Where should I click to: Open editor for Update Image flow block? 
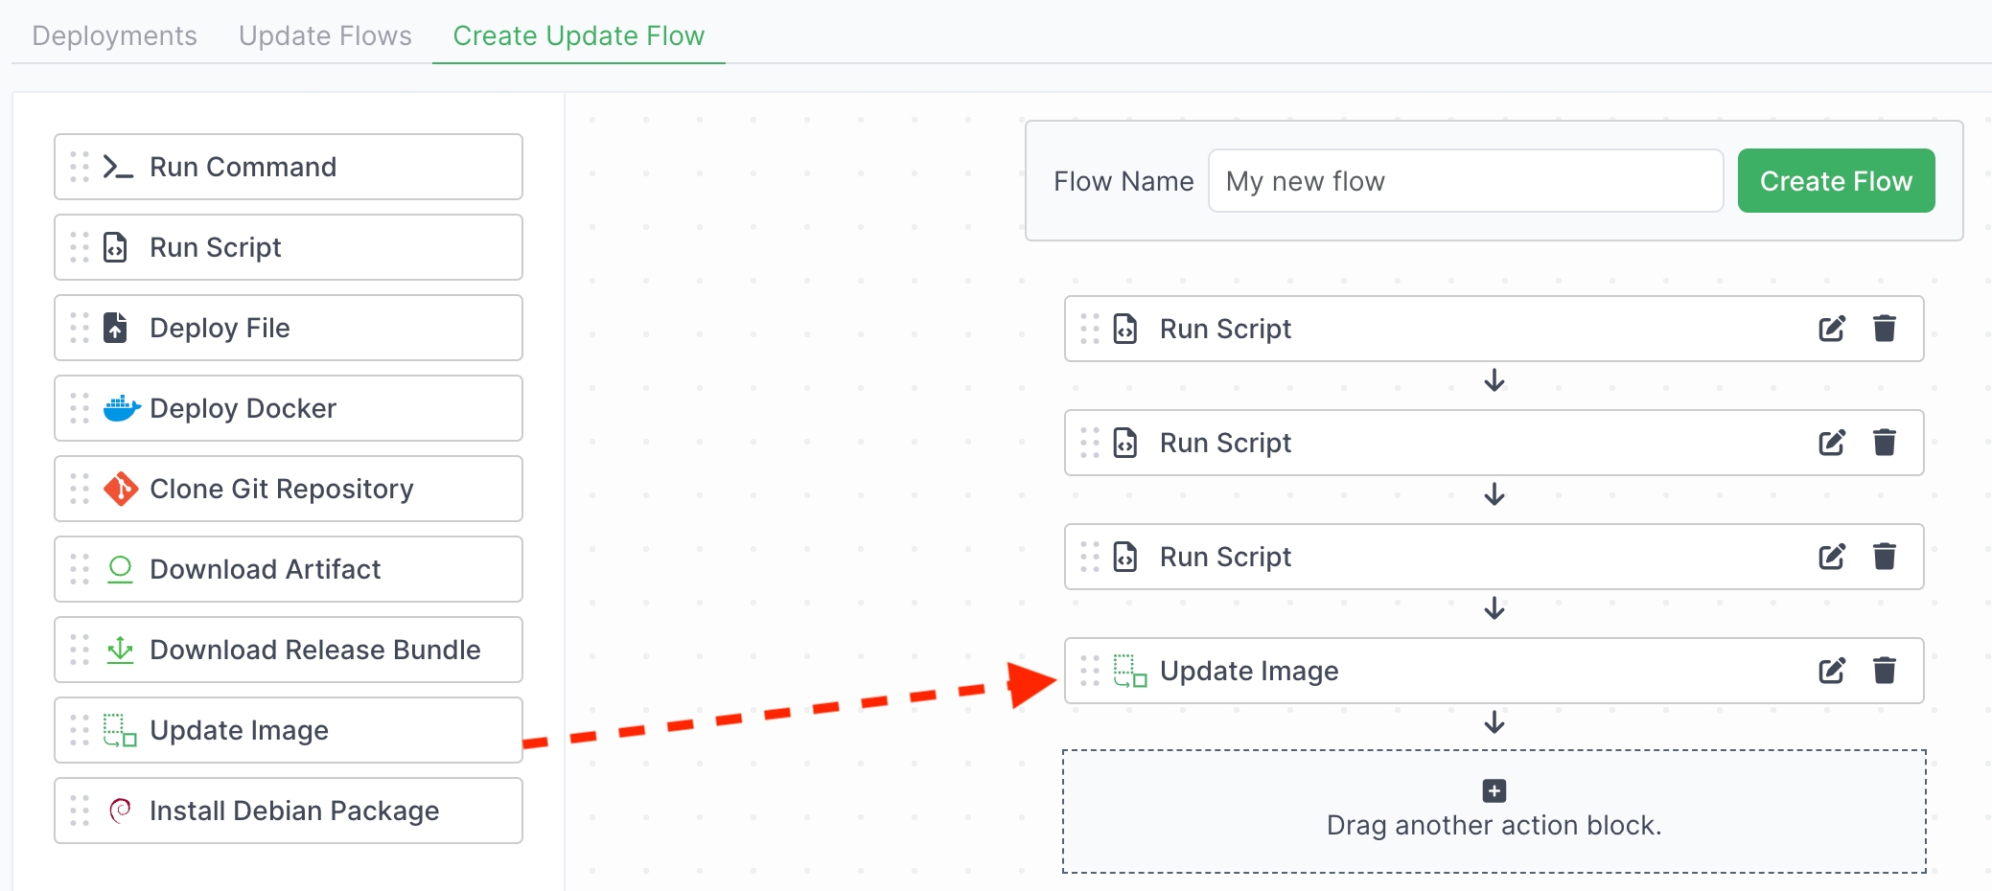click(x=1831, y=671)
